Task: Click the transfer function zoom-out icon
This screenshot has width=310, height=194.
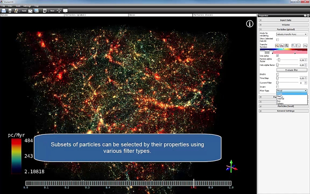Action: pyautogui.click(x=298, y=46)
